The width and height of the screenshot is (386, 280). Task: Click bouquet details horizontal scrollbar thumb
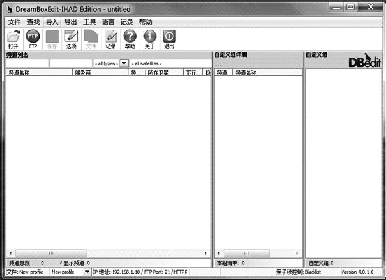point(247,253)
